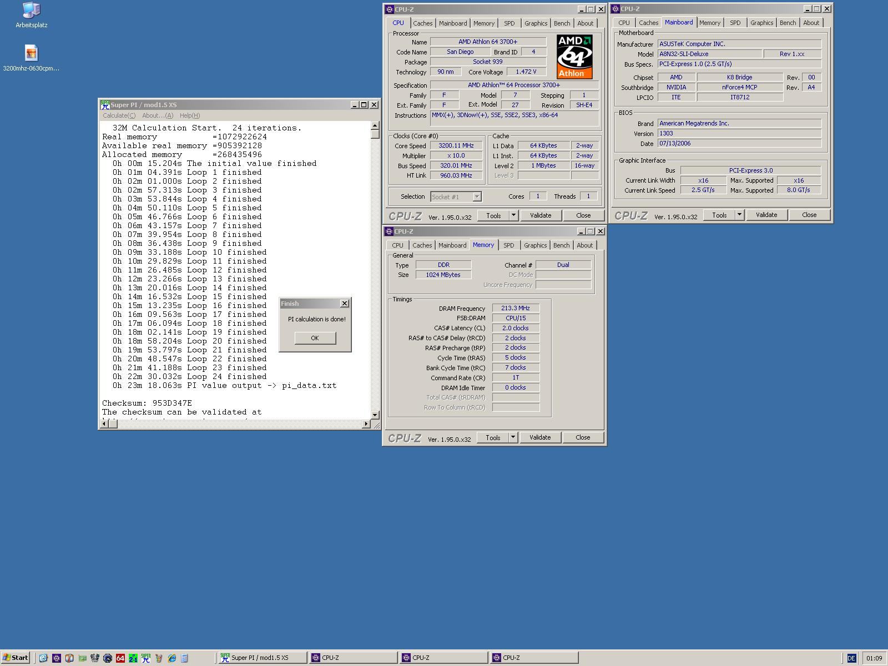Click the AMD Athlon 64 logo
This screenshot has height=666, width=888.
point(574,57)
